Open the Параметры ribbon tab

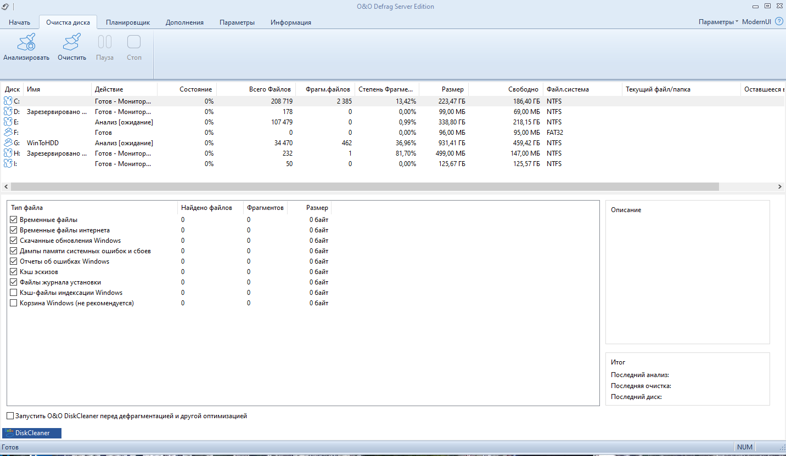pyautogui.click(x=237, y=22)
